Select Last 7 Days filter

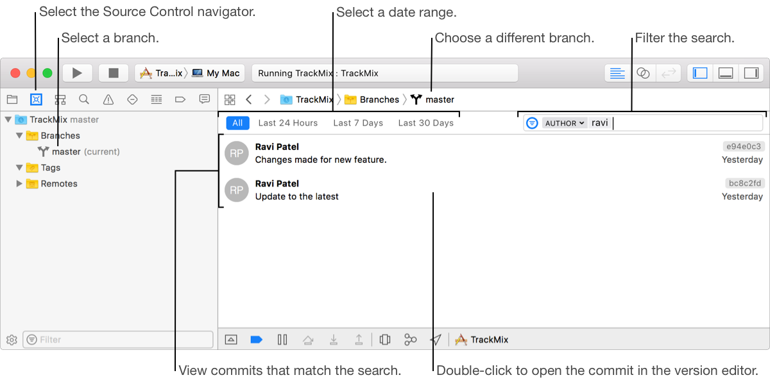tap(358, 123)
